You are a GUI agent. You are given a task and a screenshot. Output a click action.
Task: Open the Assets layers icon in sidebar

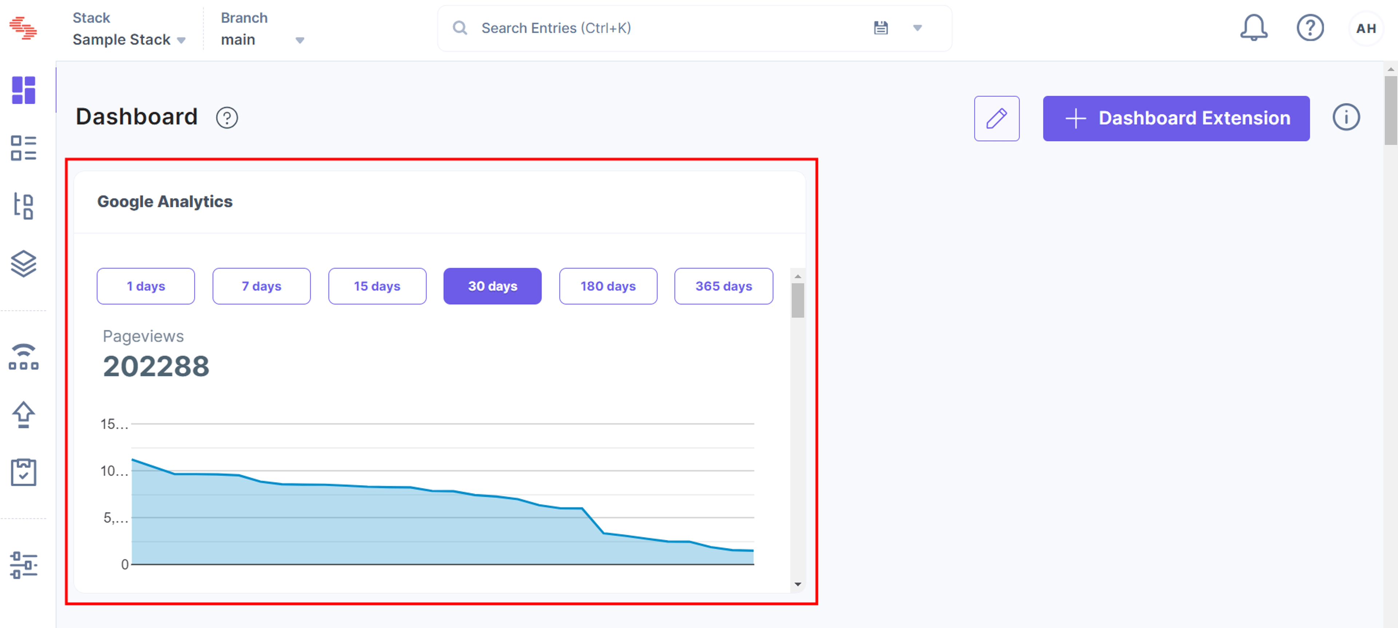pyautogui.click(x=23, y=264)
